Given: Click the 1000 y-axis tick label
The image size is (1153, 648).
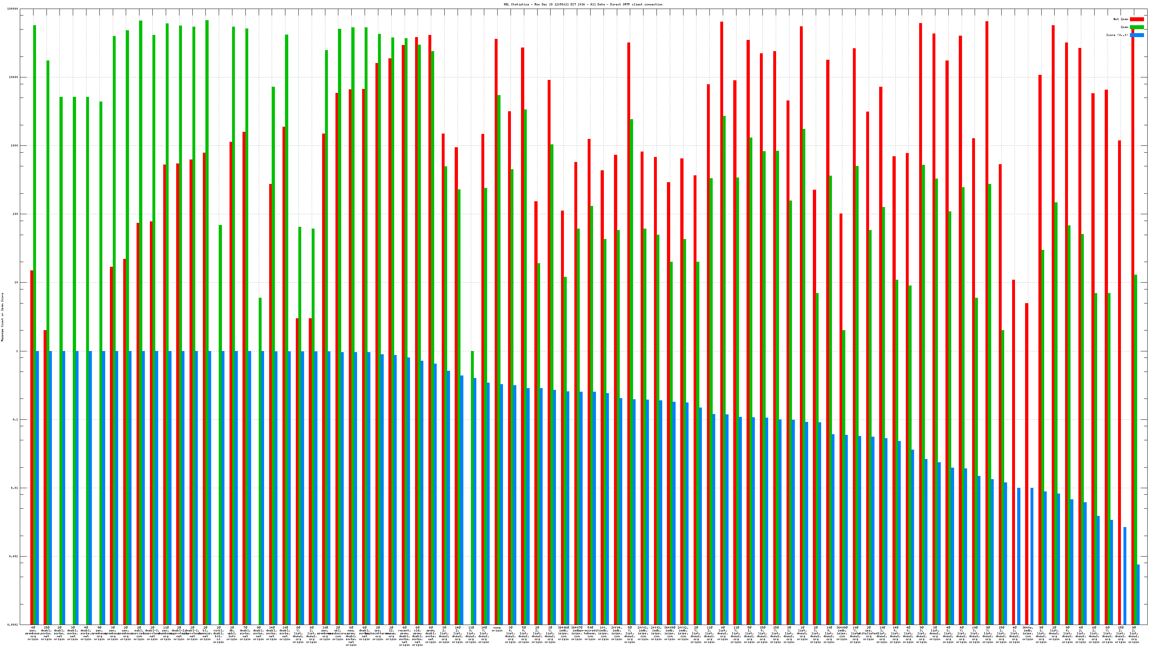Looking at the screenshot, I should 15,146.
